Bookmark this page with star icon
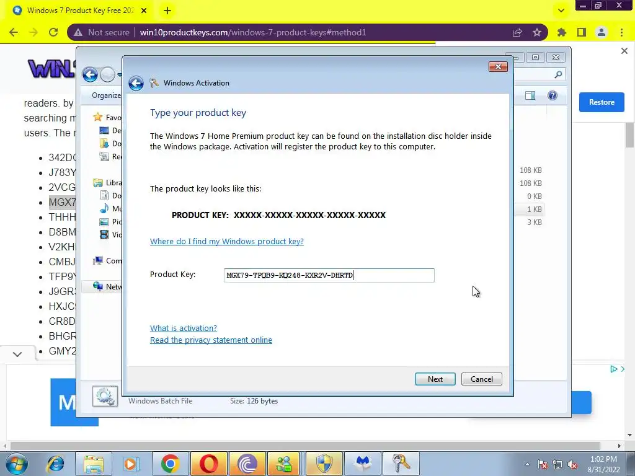Screen dimensions: 635x476 537,32
